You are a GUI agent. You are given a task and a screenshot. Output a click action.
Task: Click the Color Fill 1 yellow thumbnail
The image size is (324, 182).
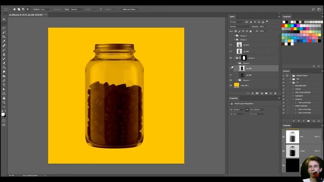pyautogui.click(x=236, y=85)
